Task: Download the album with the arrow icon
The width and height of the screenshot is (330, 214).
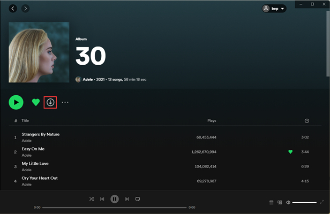Action: 50,102
